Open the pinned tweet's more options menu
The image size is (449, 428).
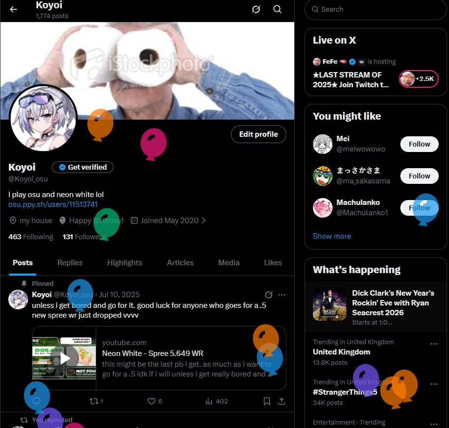click(281, 295)
